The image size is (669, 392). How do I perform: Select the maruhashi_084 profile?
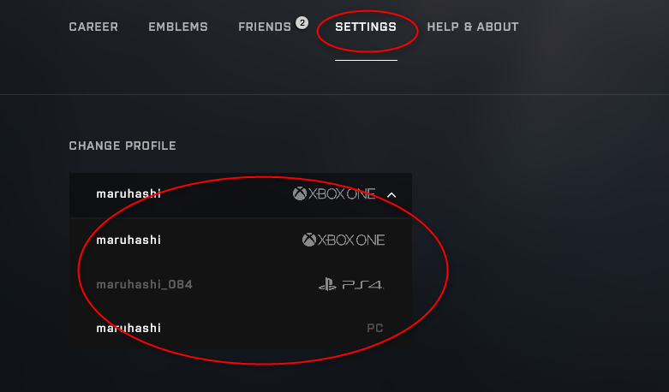click(241, 284)
